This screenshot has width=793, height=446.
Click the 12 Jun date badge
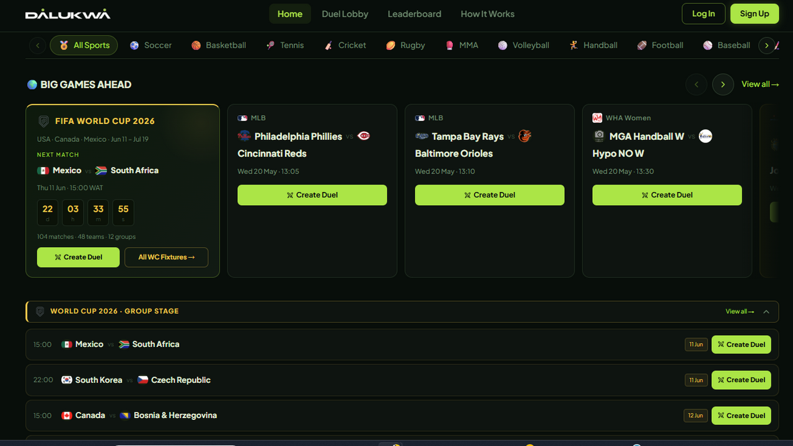pos(696,416)
